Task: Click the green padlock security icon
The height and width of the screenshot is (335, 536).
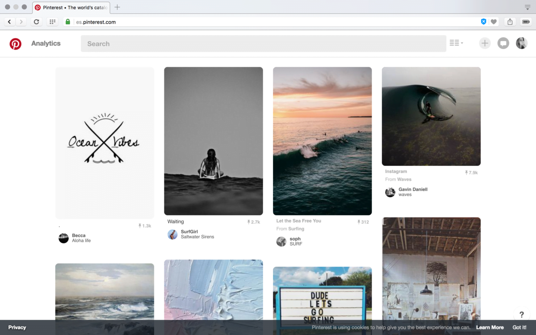Action: coord(68,22)
